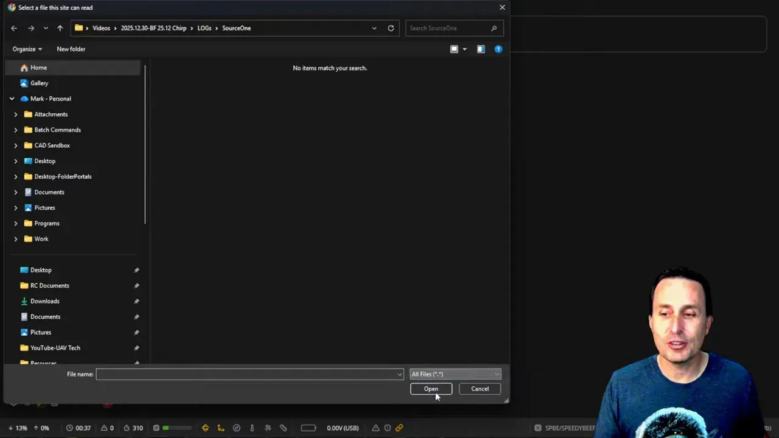Click the navigation pane scrollbar
This screenshot has width=779, height=438.
coord(145,144)
